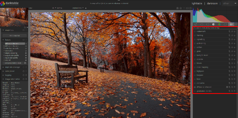Viewport: 238px width, 118px height.
Task: Expand the duplicate manager panel
Action: [3, 67]
